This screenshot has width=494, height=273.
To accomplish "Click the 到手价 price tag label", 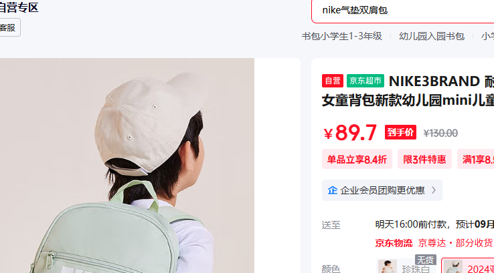I will (x=400, y=132).
